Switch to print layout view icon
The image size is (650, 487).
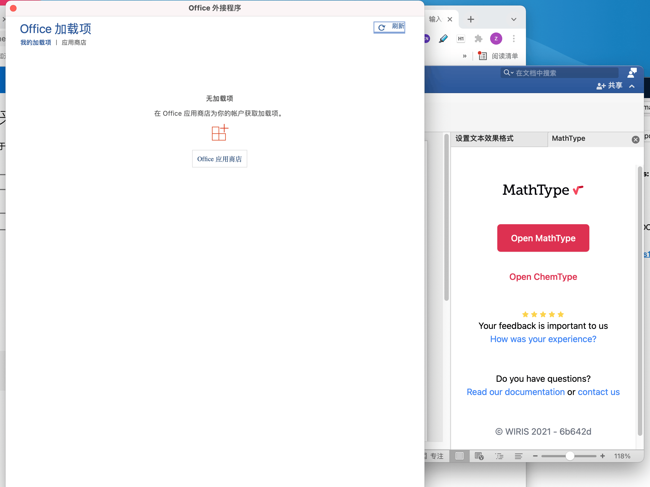tap(459, 456)
